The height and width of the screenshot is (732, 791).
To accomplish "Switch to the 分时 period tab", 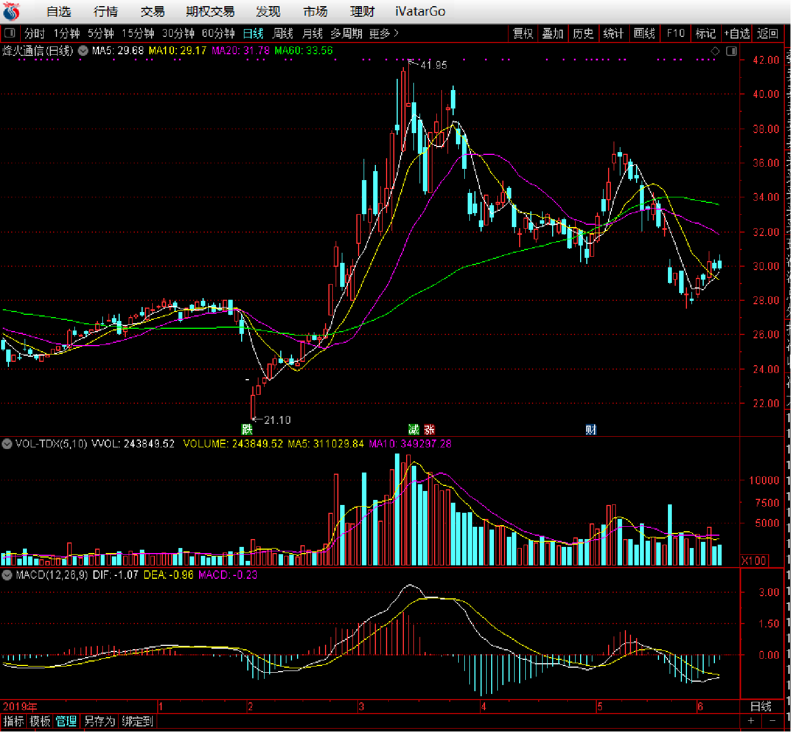I will click(35, 34).
